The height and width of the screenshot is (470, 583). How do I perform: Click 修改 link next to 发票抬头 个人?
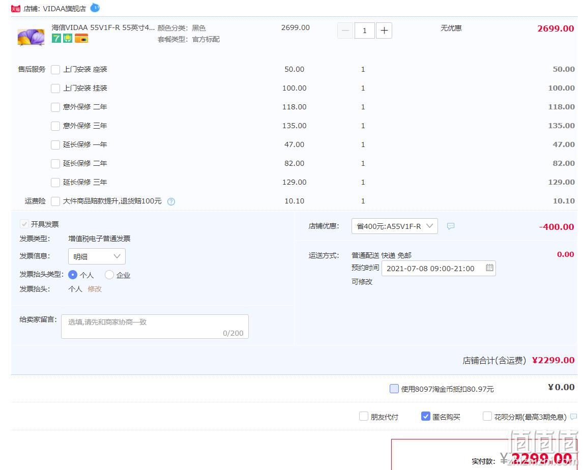tap(95, 289)
